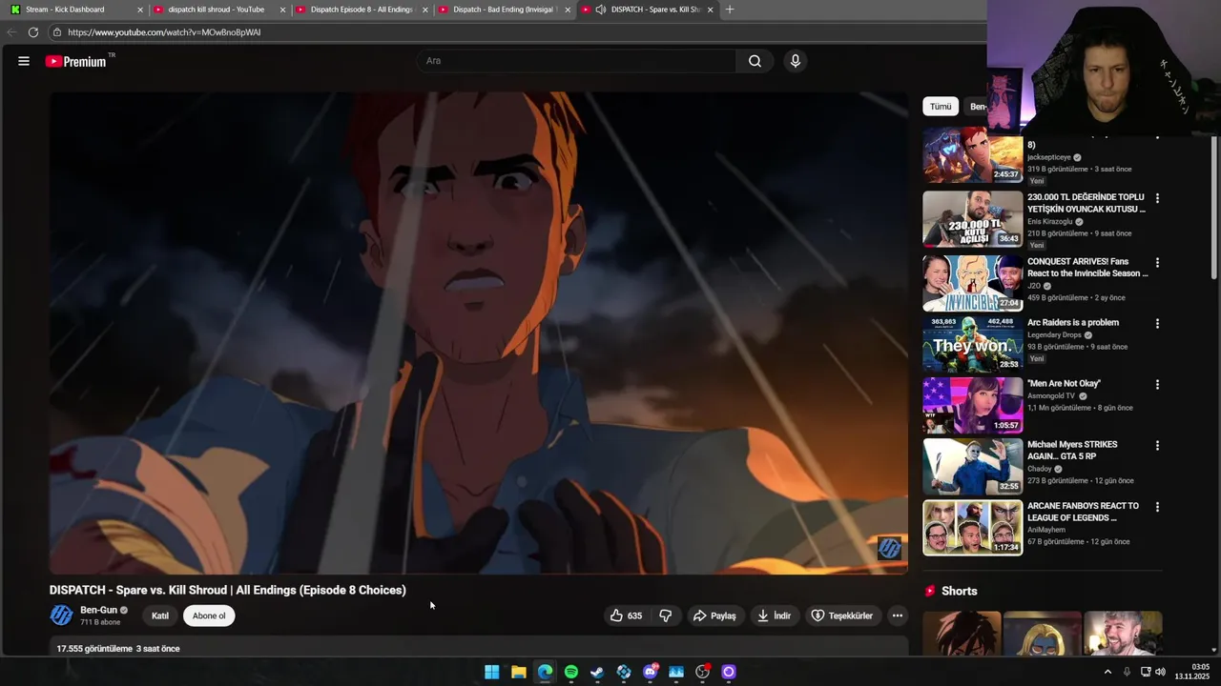Open options menu for Men Are Not Okay video
1221x686 pixels.
(1157, 384)
